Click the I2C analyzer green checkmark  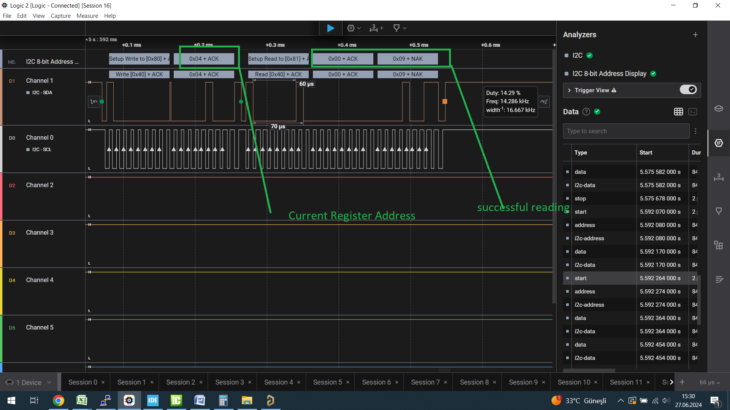590,55
